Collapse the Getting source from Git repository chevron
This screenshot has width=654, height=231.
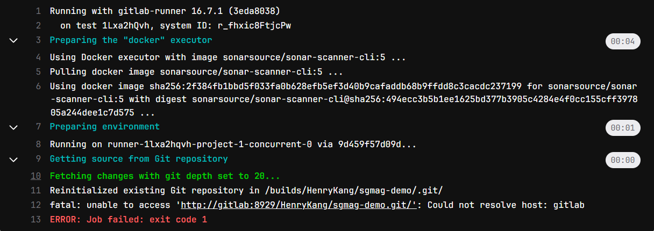[14, 160]
